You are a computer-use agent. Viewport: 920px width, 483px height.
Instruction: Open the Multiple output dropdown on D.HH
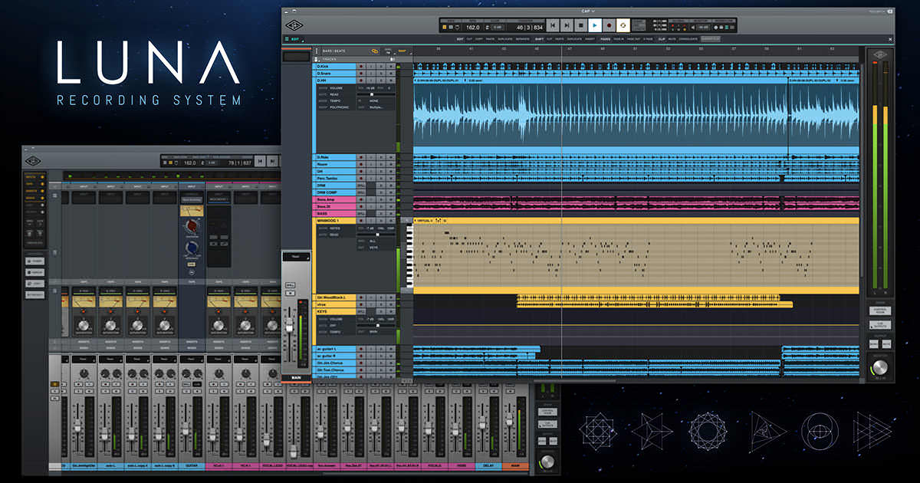pyautogui.click(x=376, y=107)
